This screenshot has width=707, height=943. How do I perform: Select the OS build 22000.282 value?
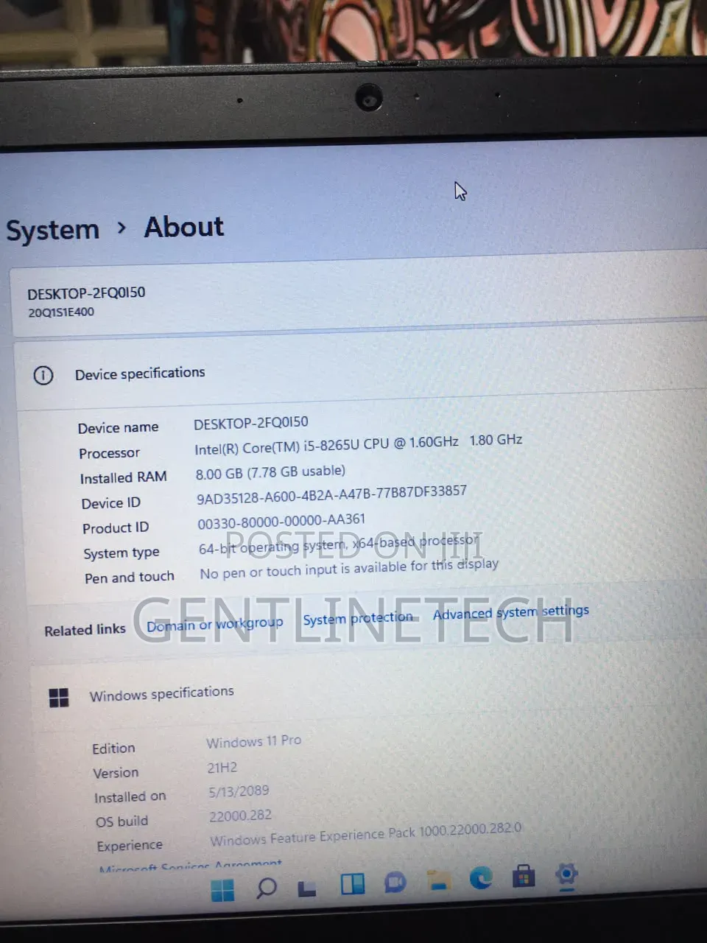(240, 816)
